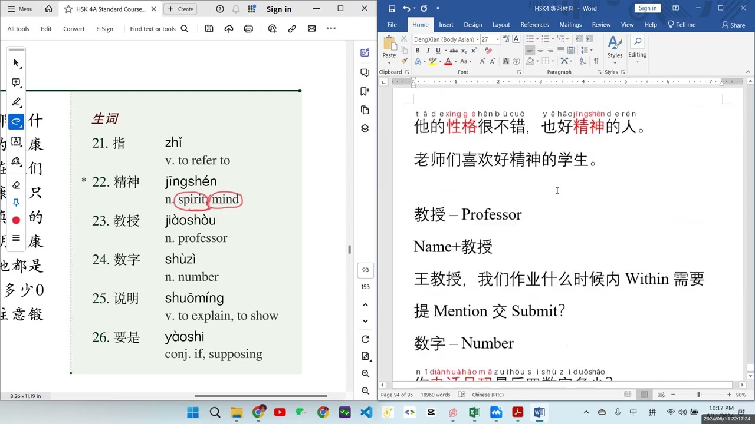
Task: Select the text recognition box tool in Acrobat
Action: pos(16,141)
